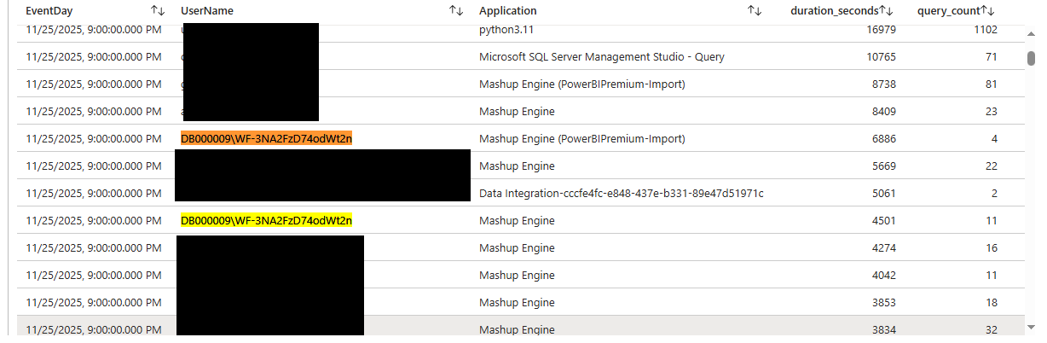Click the duration_seconds header text

point(835,11)
